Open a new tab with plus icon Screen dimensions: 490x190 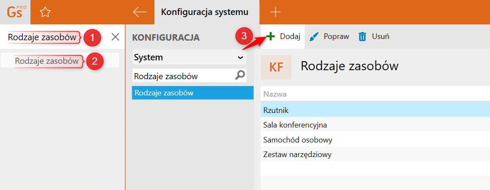point(275,12)
